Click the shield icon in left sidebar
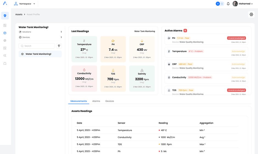This screenshot has width=258, height=154. coord(5,16)
